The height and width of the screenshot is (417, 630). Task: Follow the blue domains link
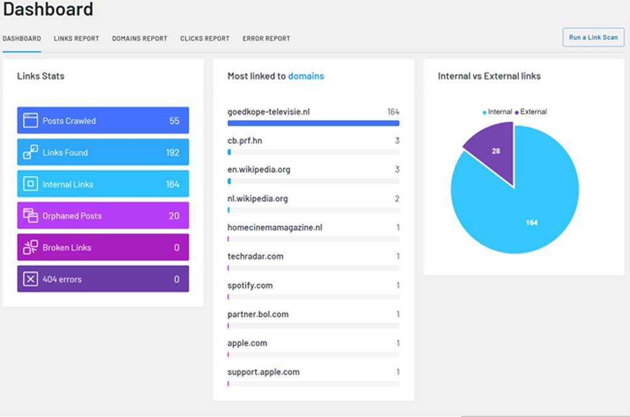point(306,76)
